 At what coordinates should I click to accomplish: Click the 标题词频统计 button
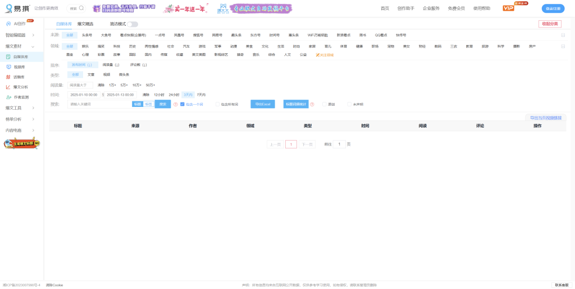coord(296,104)
